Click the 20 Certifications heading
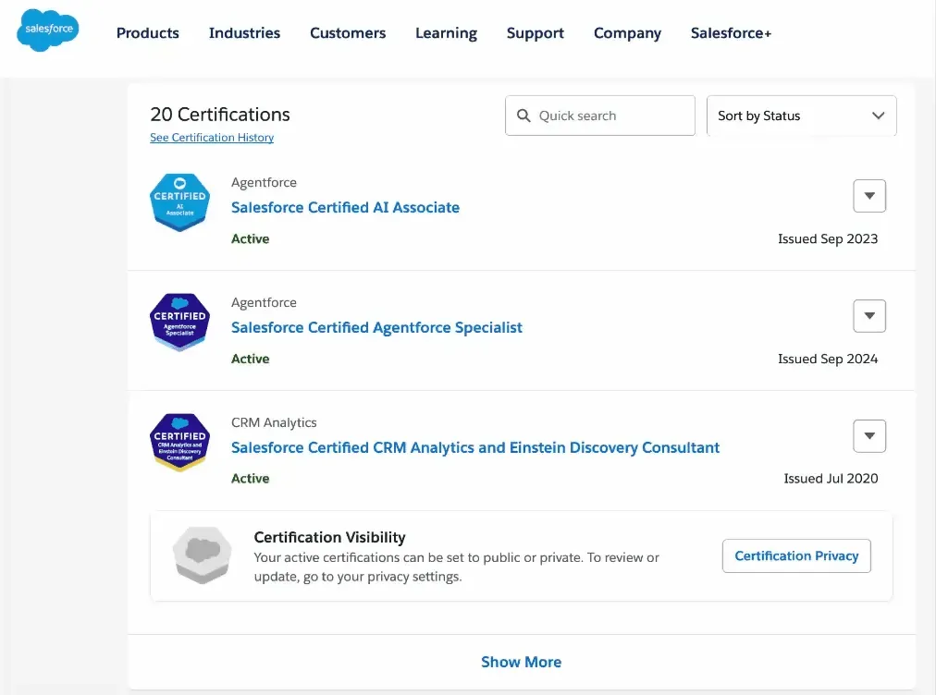The width and height of the screenshot is (936, 695). coord(220,114)
